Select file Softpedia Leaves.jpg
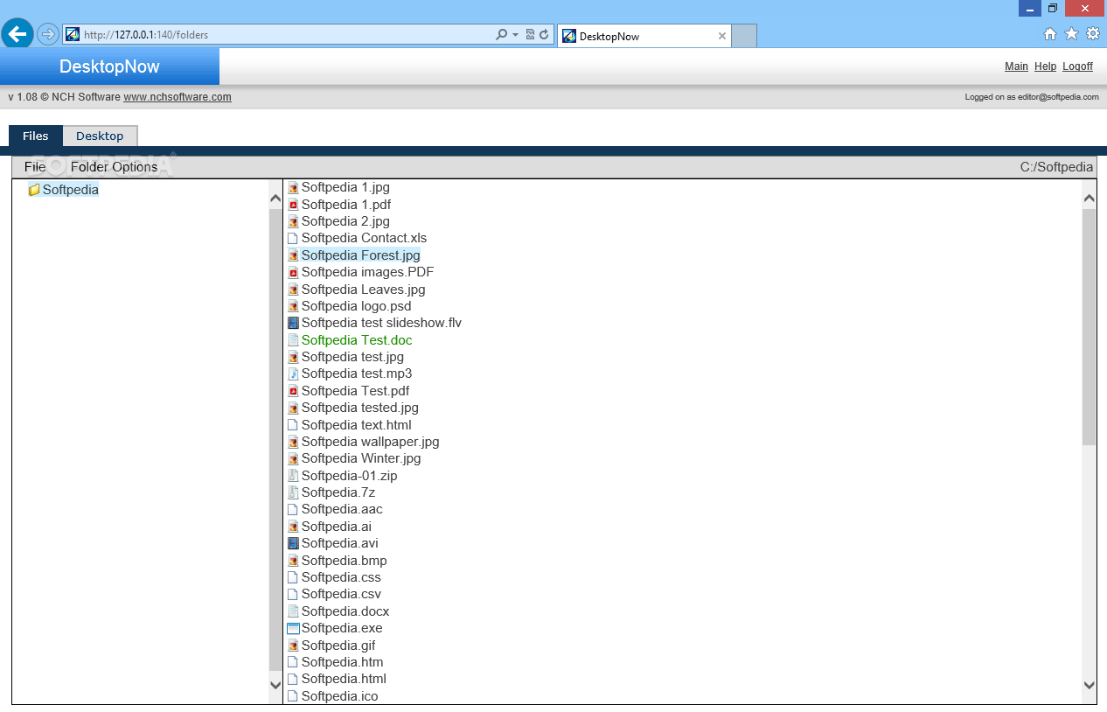This screenshot has width=1107, height=712. [364, 290]
